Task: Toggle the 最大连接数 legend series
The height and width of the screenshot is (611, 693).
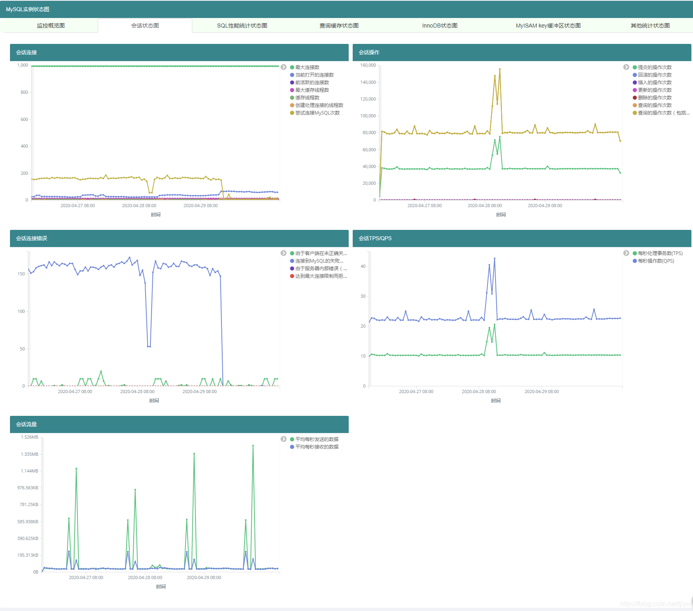Action: coord(305,67)
